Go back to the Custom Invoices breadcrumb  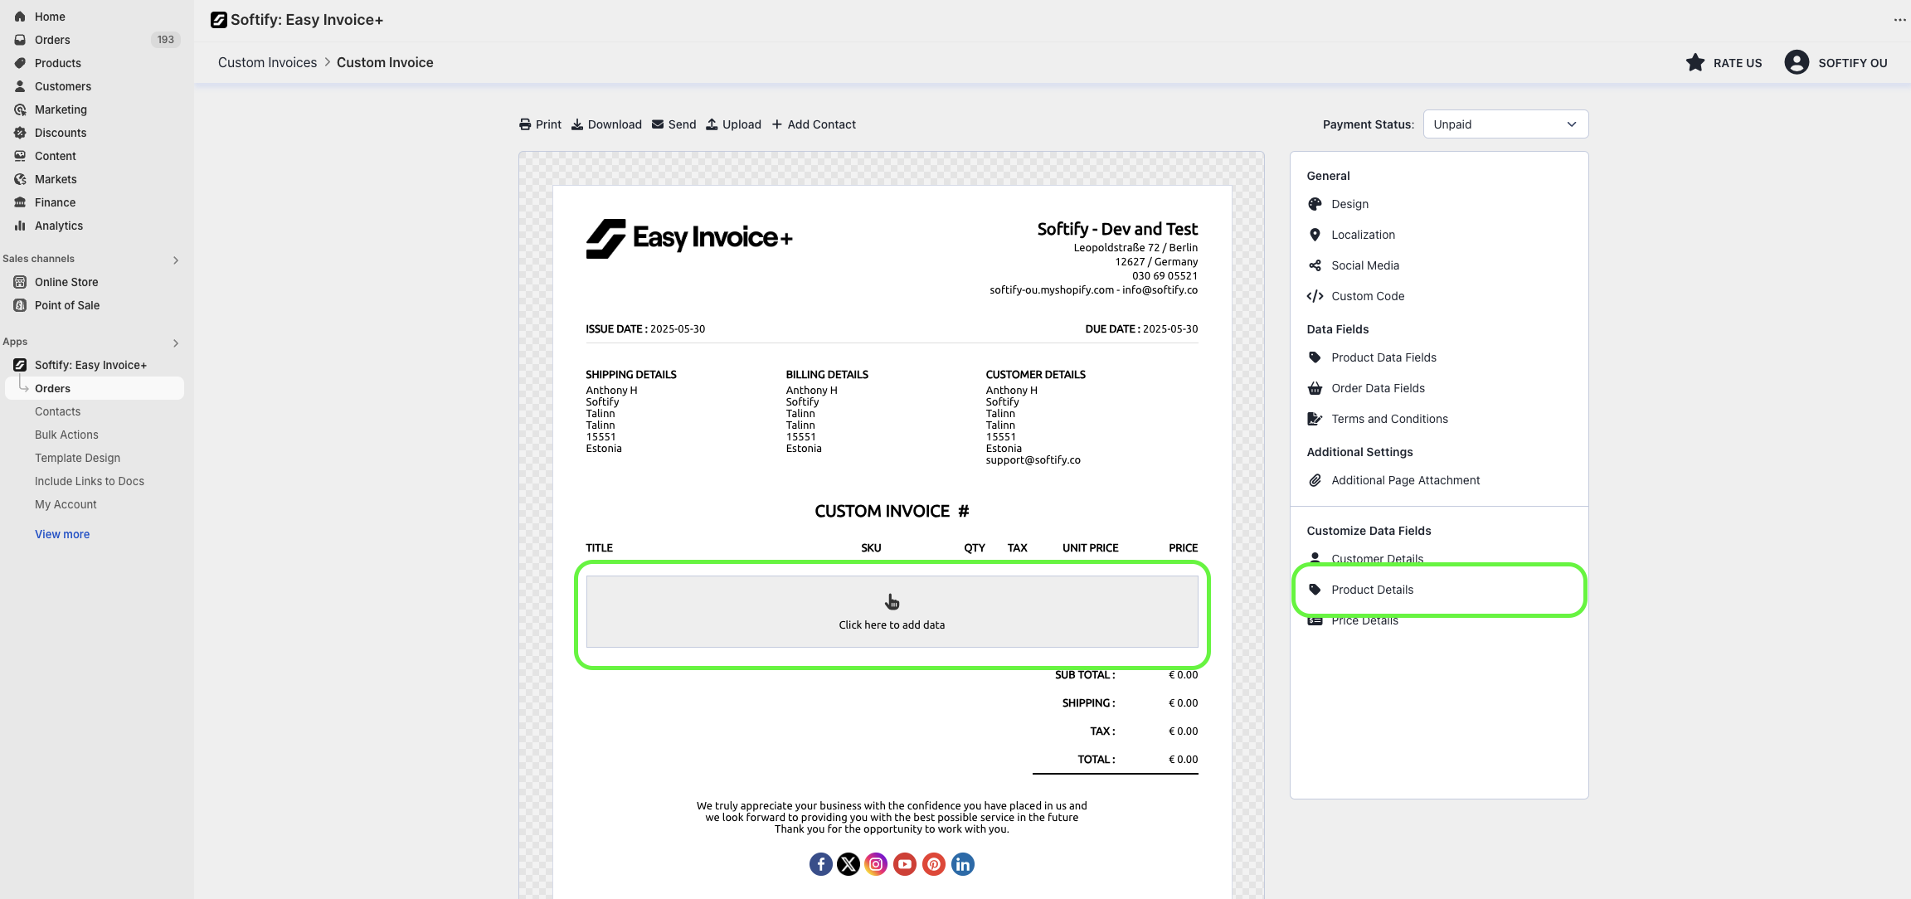267,63
